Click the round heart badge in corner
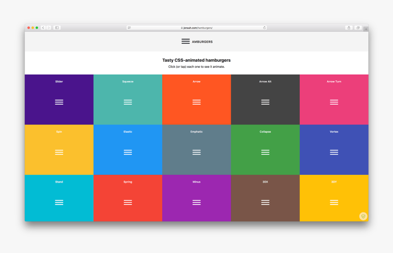The image size is (393, 253). click(x=363, y=216)
